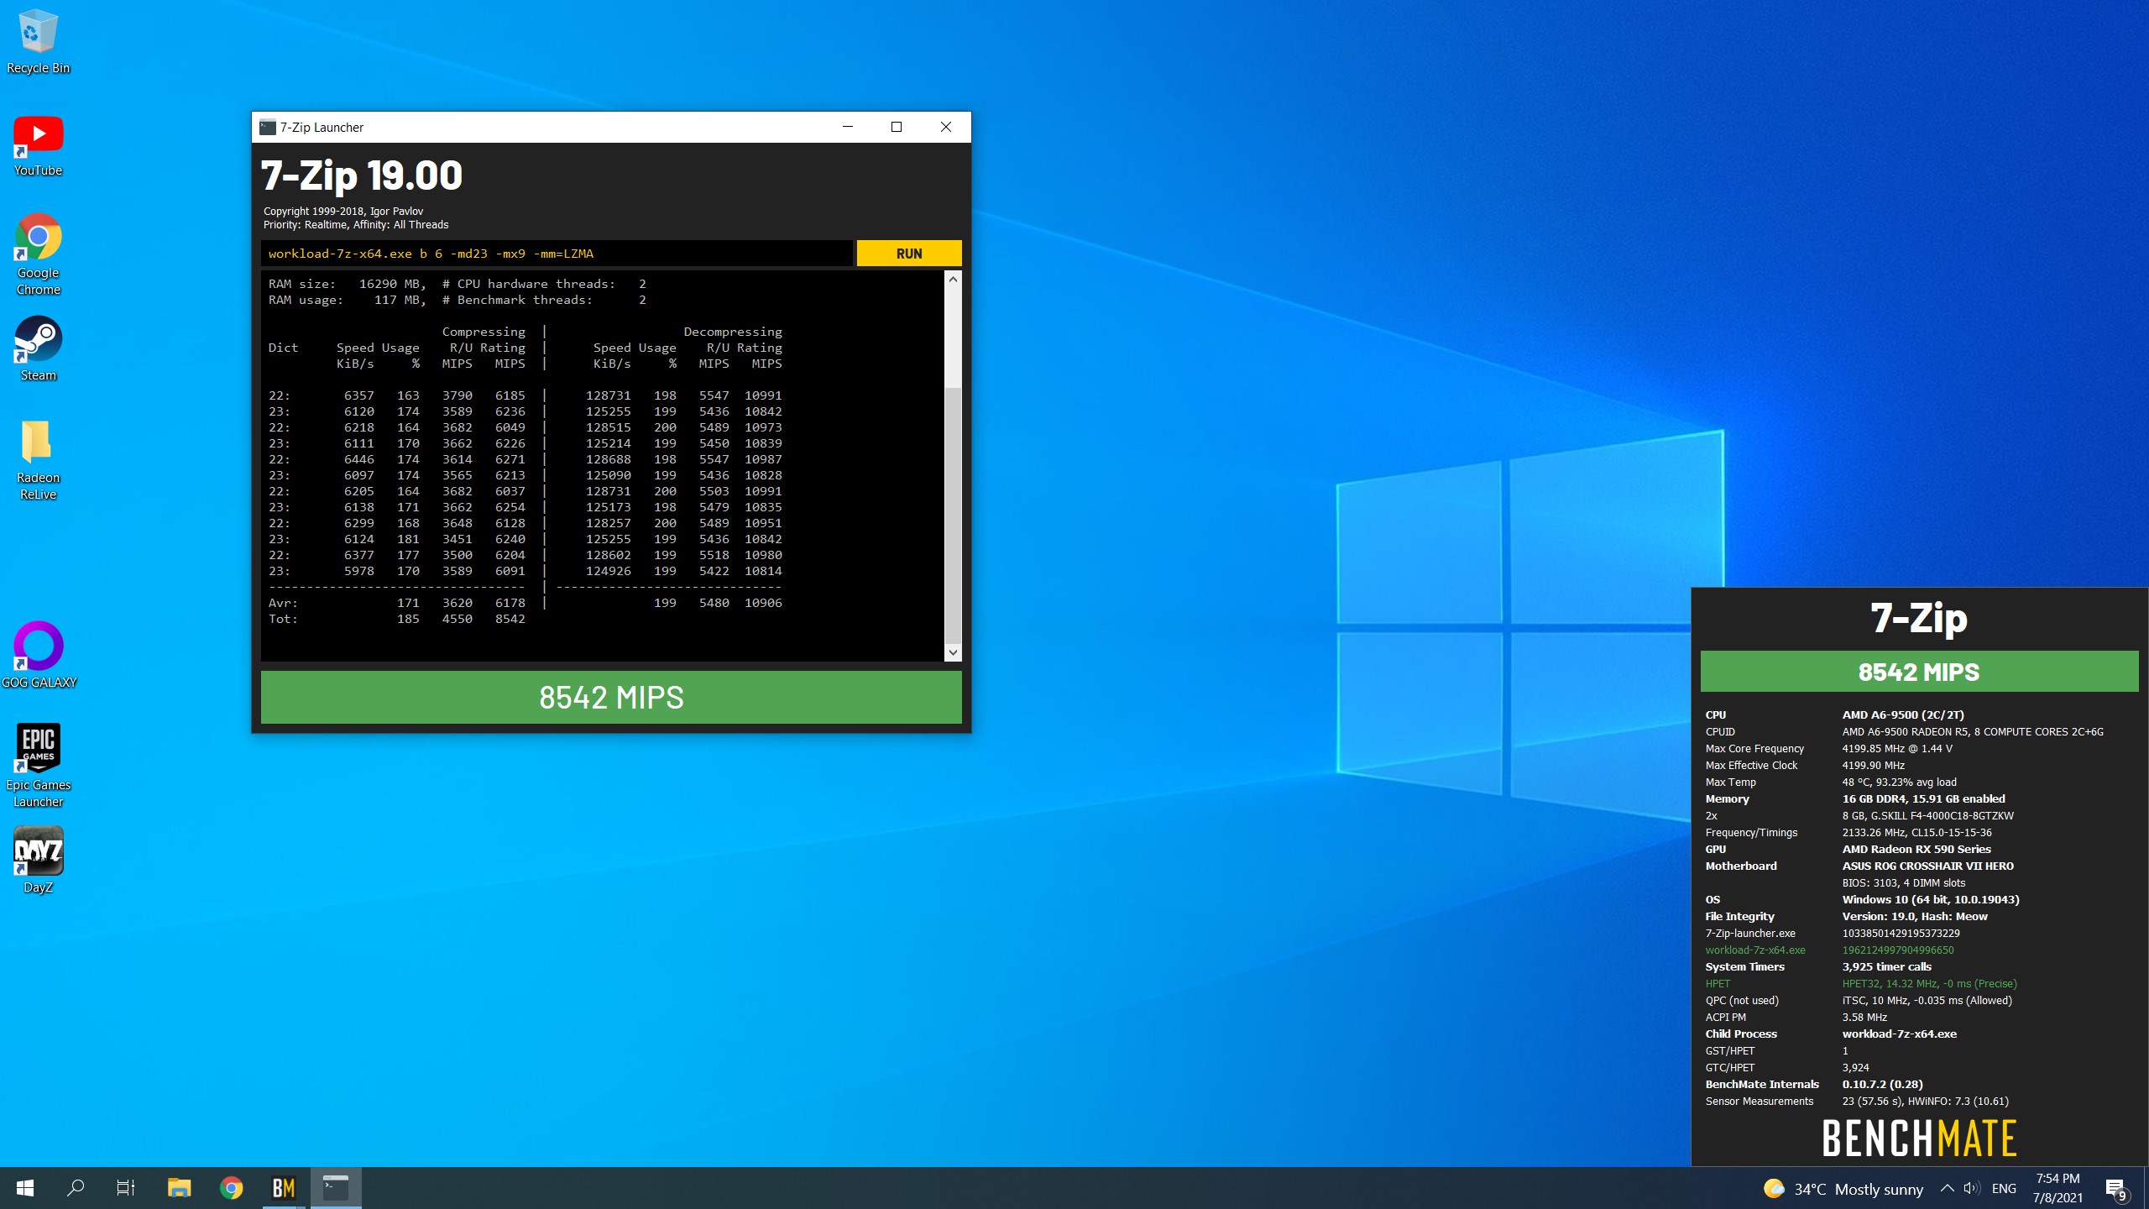Click 'ASUS ROG CROSSHAIR VII HERO' text
Viewport: 2149px width, 1209px height.
tap(1928, 866)
